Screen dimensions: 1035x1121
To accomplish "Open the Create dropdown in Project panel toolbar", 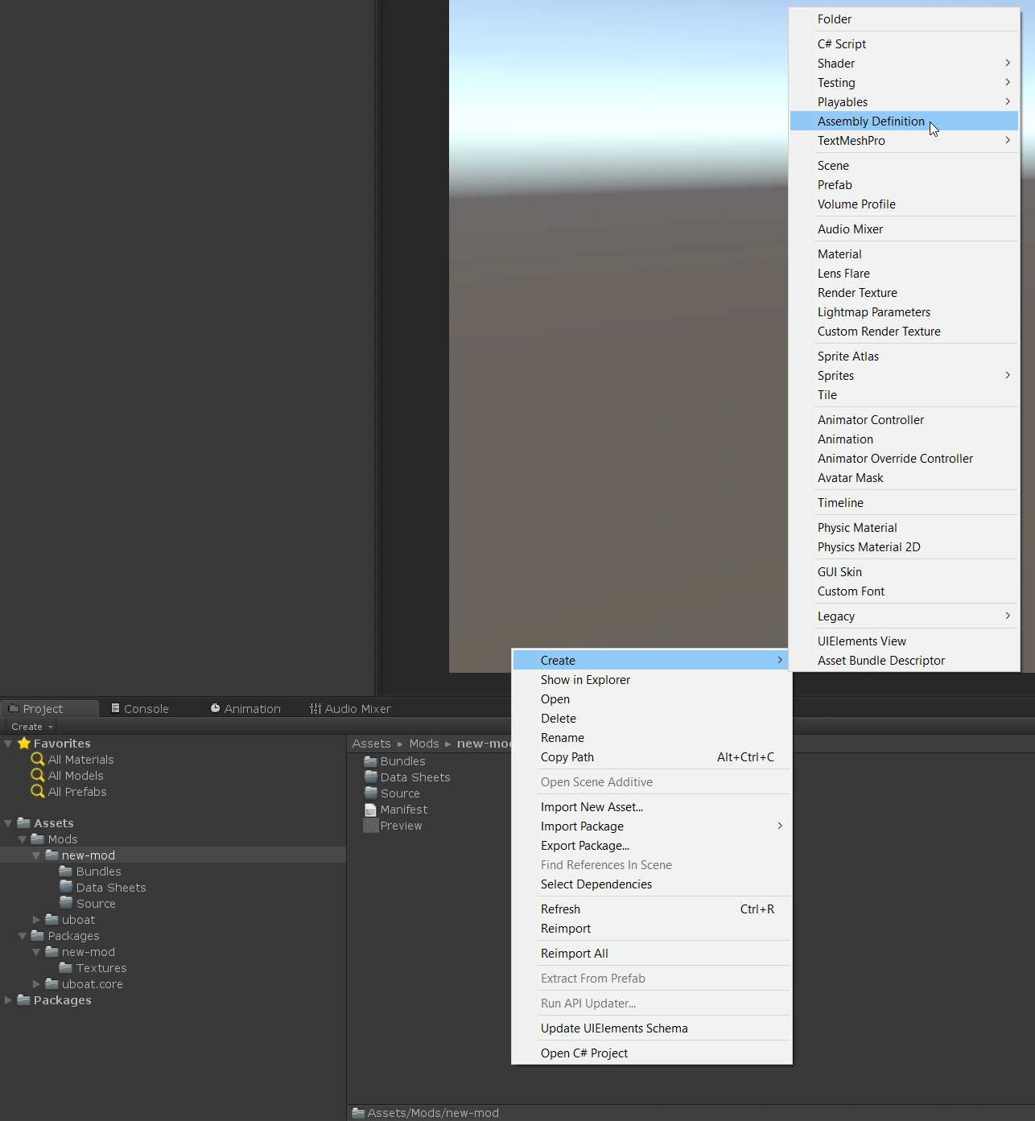I will pyautogui.click(x=32, y=727).
